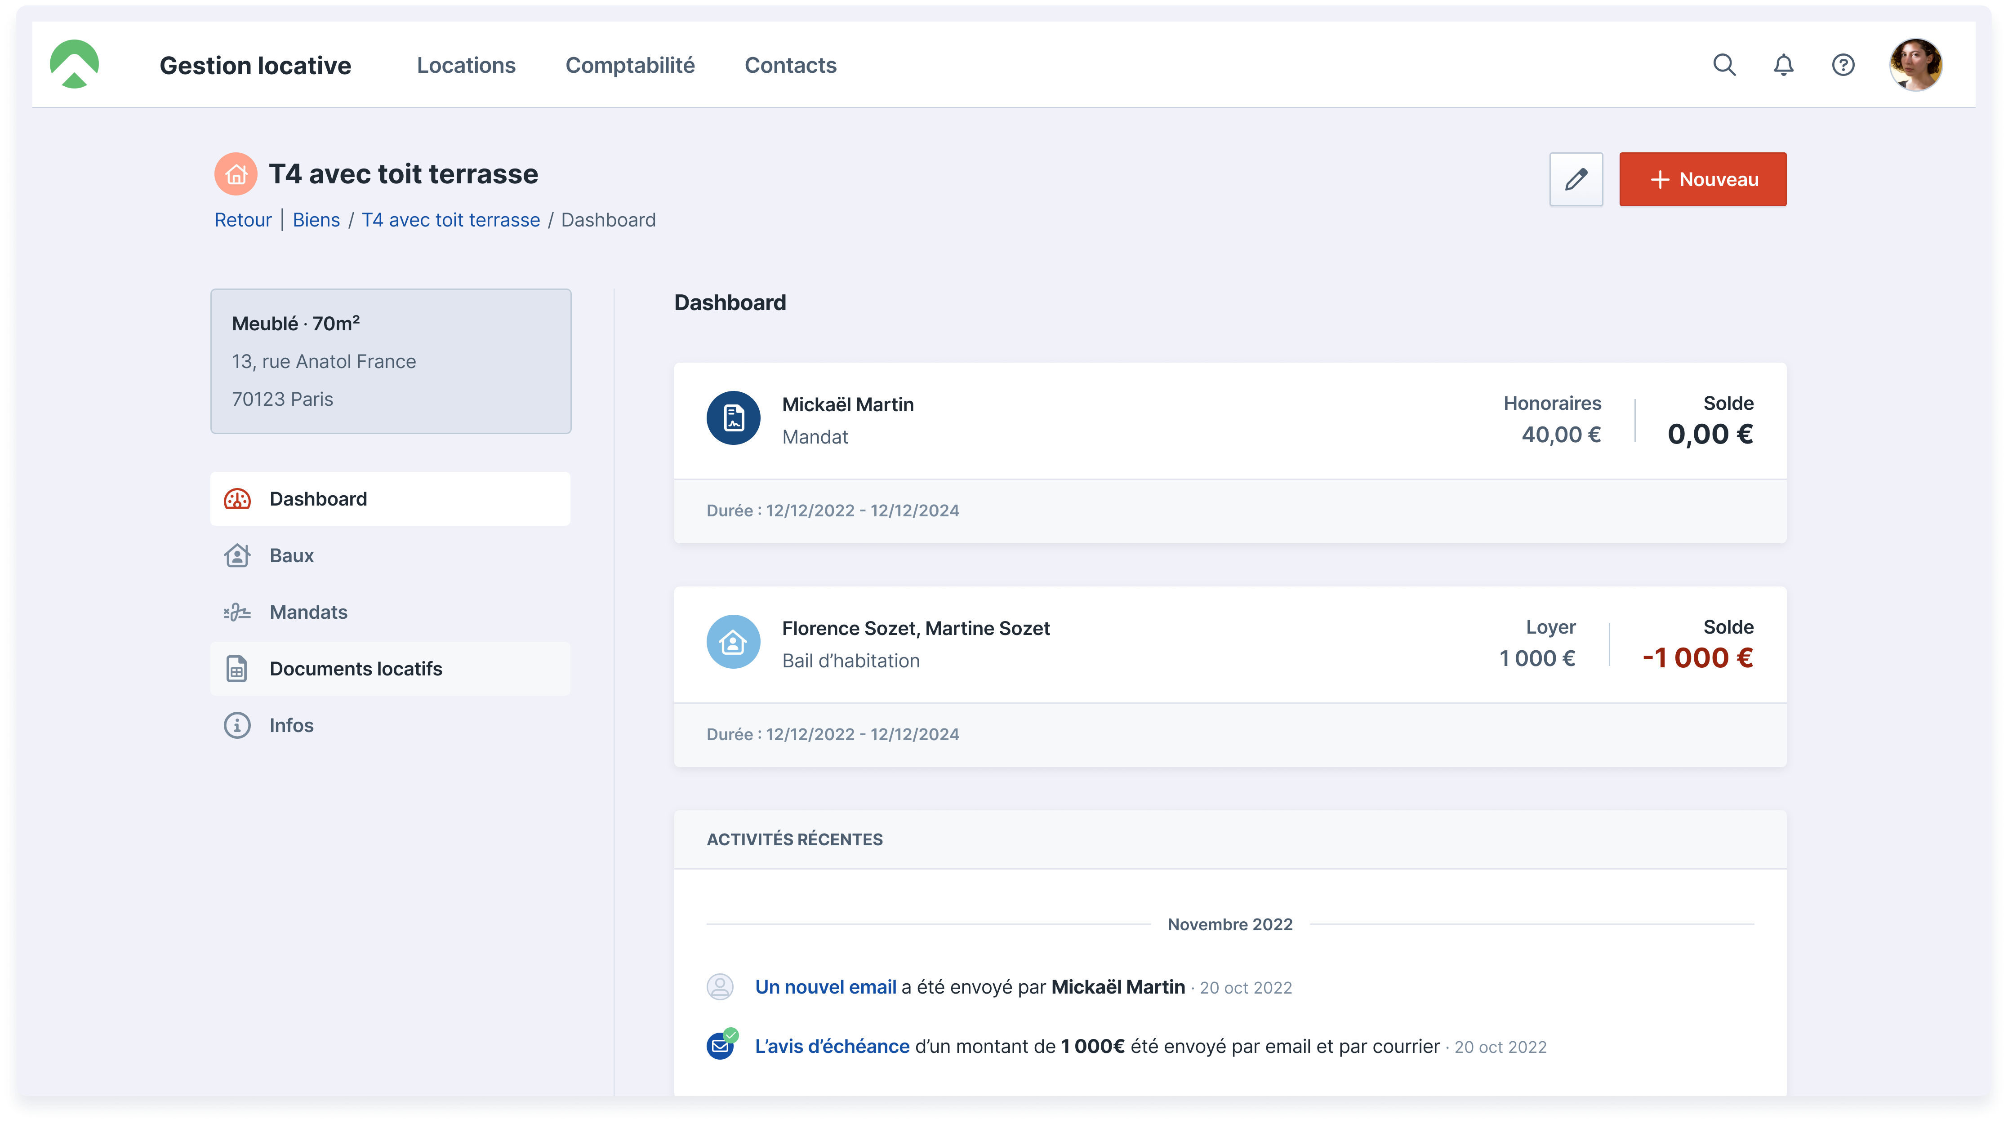This screenshot has height=1123, width=2008.
Task: Click 13, rue Anatol France address
Action: click(324, 362)
